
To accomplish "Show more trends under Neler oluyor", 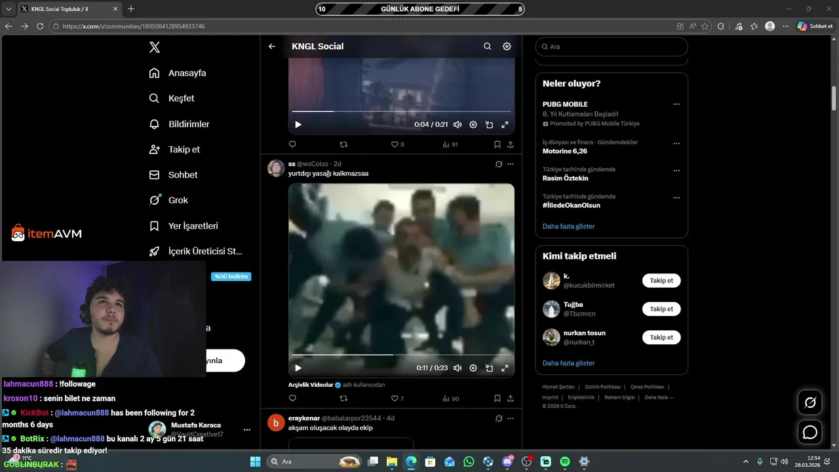I will coord(568,226).
